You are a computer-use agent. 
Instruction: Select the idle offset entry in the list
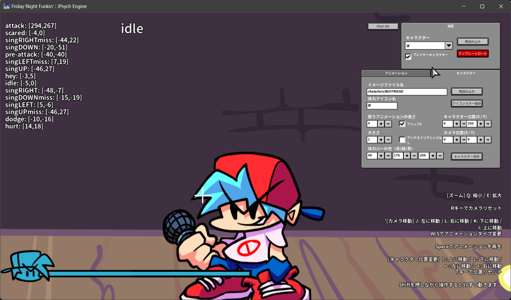20,83
